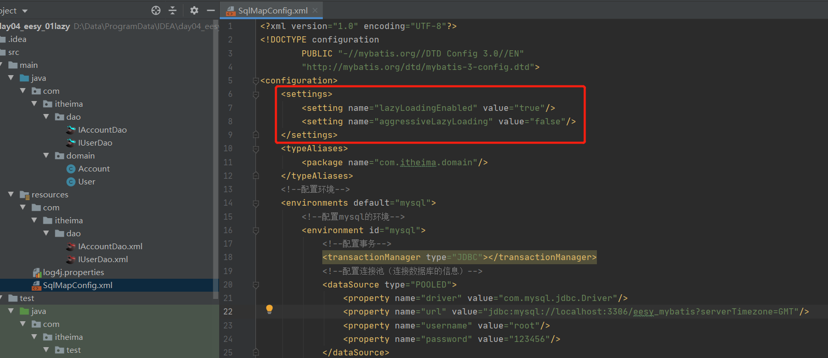Click the log4j.properties file icon
The width and height of the screenshot is (828, 358).
point(37,273)
